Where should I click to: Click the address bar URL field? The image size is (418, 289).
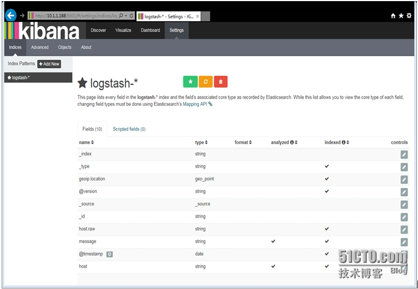click(76, 16)
